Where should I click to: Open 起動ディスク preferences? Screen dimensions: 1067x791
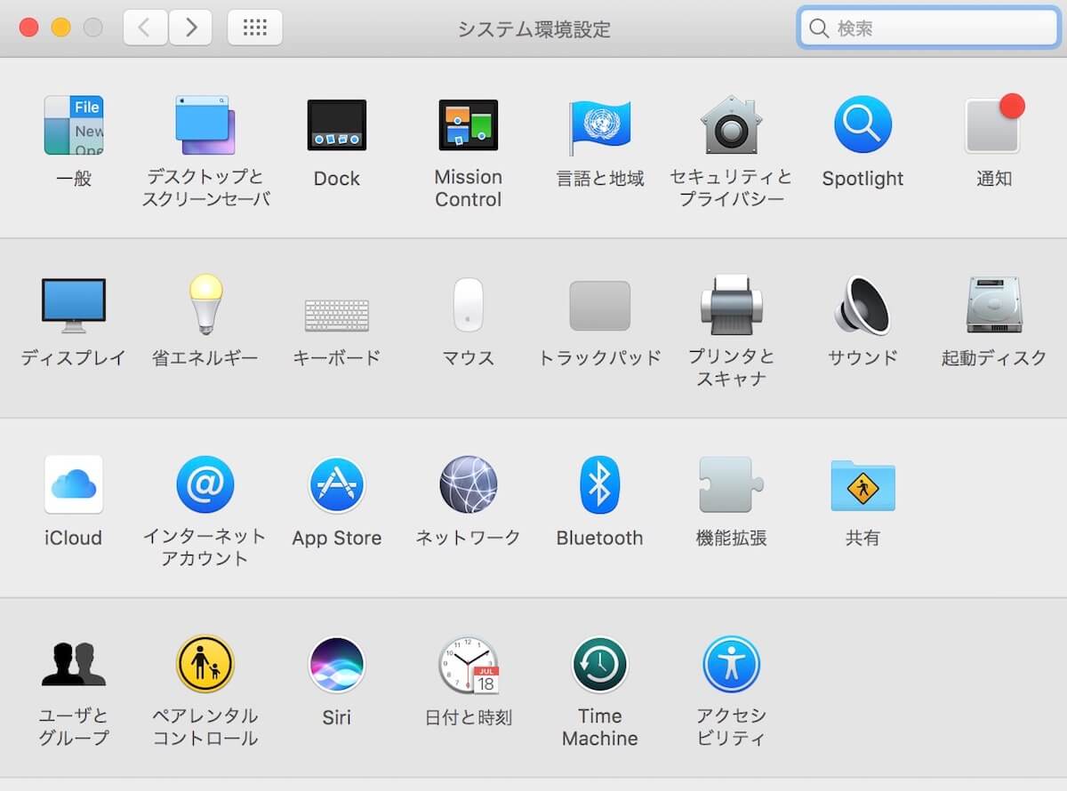pyautogui.click(x=994, y=305)
